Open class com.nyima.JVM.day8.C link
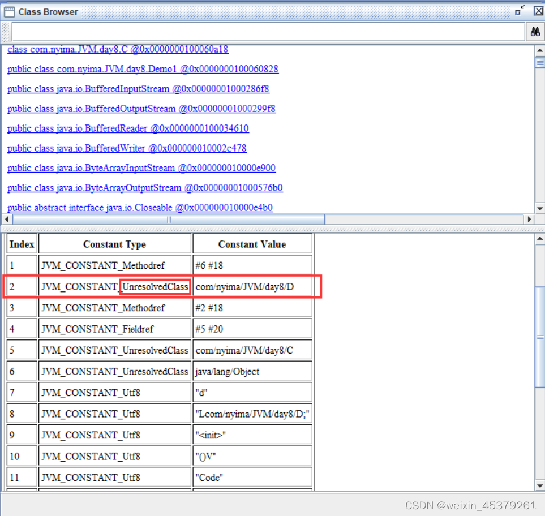The image size is (545, 516). pyautogui.click(x=118, y=49)
